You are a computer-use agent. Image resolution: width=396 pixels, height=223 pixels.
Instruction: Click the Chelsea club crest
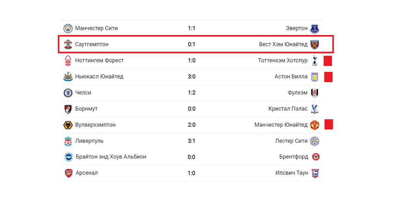tap(68, 93)
